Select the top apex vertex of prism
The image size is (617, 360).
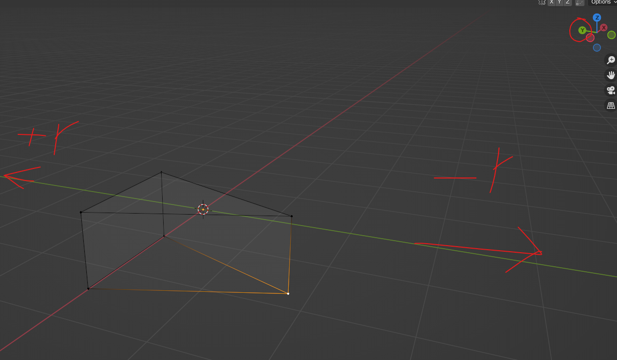(x=161, y=172)
